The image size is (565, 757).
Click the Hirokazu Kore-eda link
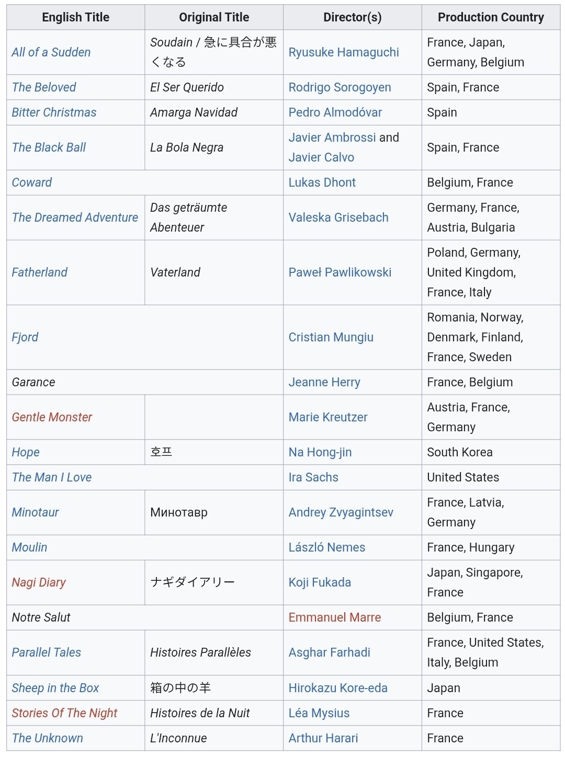click(338, 688)
